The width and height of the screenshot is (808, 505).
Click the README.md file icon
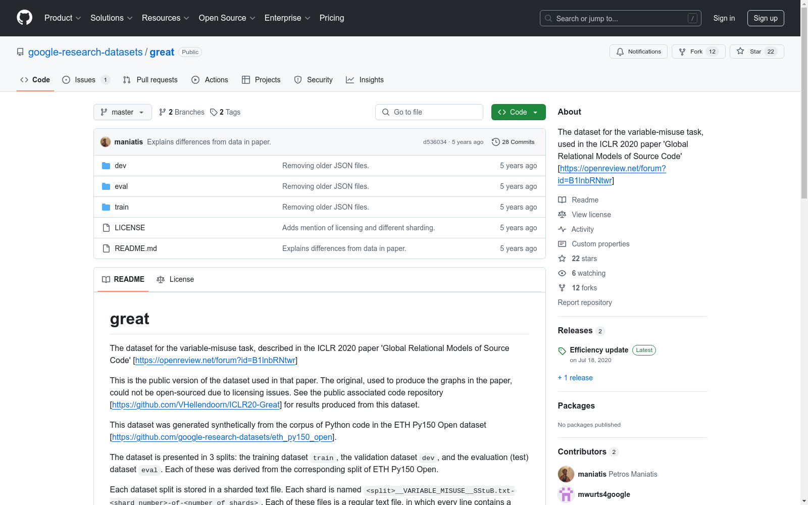106,248
